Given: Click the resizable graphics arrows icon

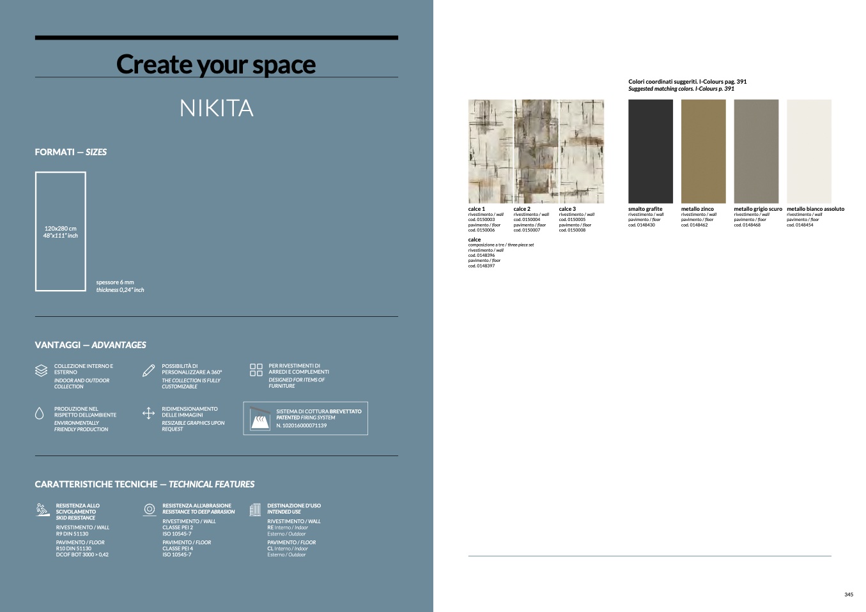Looking at the screenshot, I should pyautogui.click(x=148, y=413).
